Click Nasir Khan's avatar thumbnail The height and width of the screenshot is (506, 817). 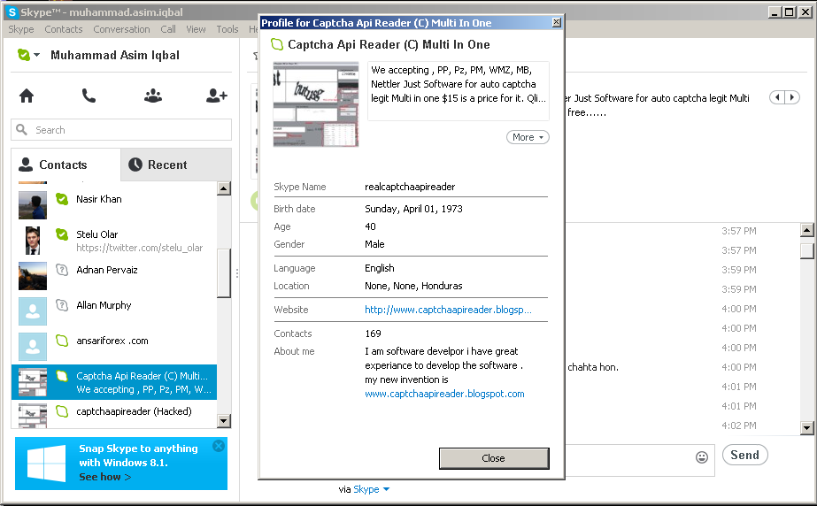(x=32, y=205)
